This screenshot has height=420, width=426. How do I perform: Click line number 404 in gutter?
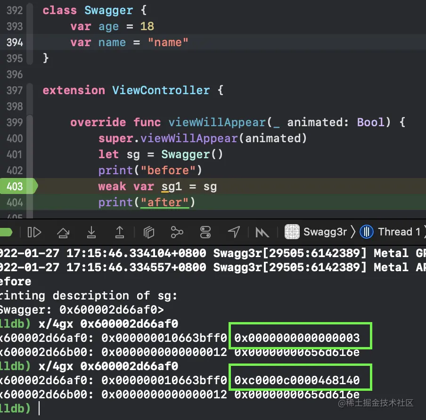pos(15,202)
